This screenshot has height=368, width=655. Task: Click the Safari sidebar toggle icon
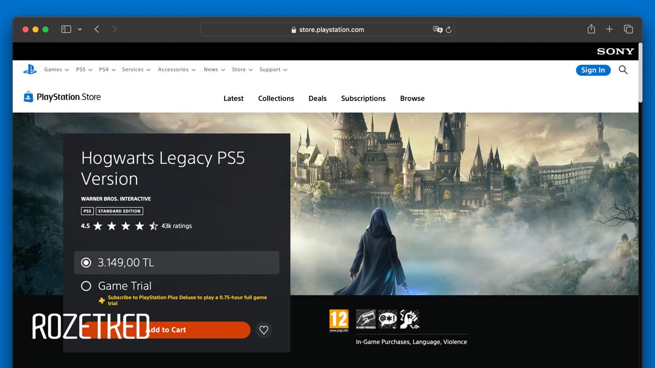tap(66, 30)
